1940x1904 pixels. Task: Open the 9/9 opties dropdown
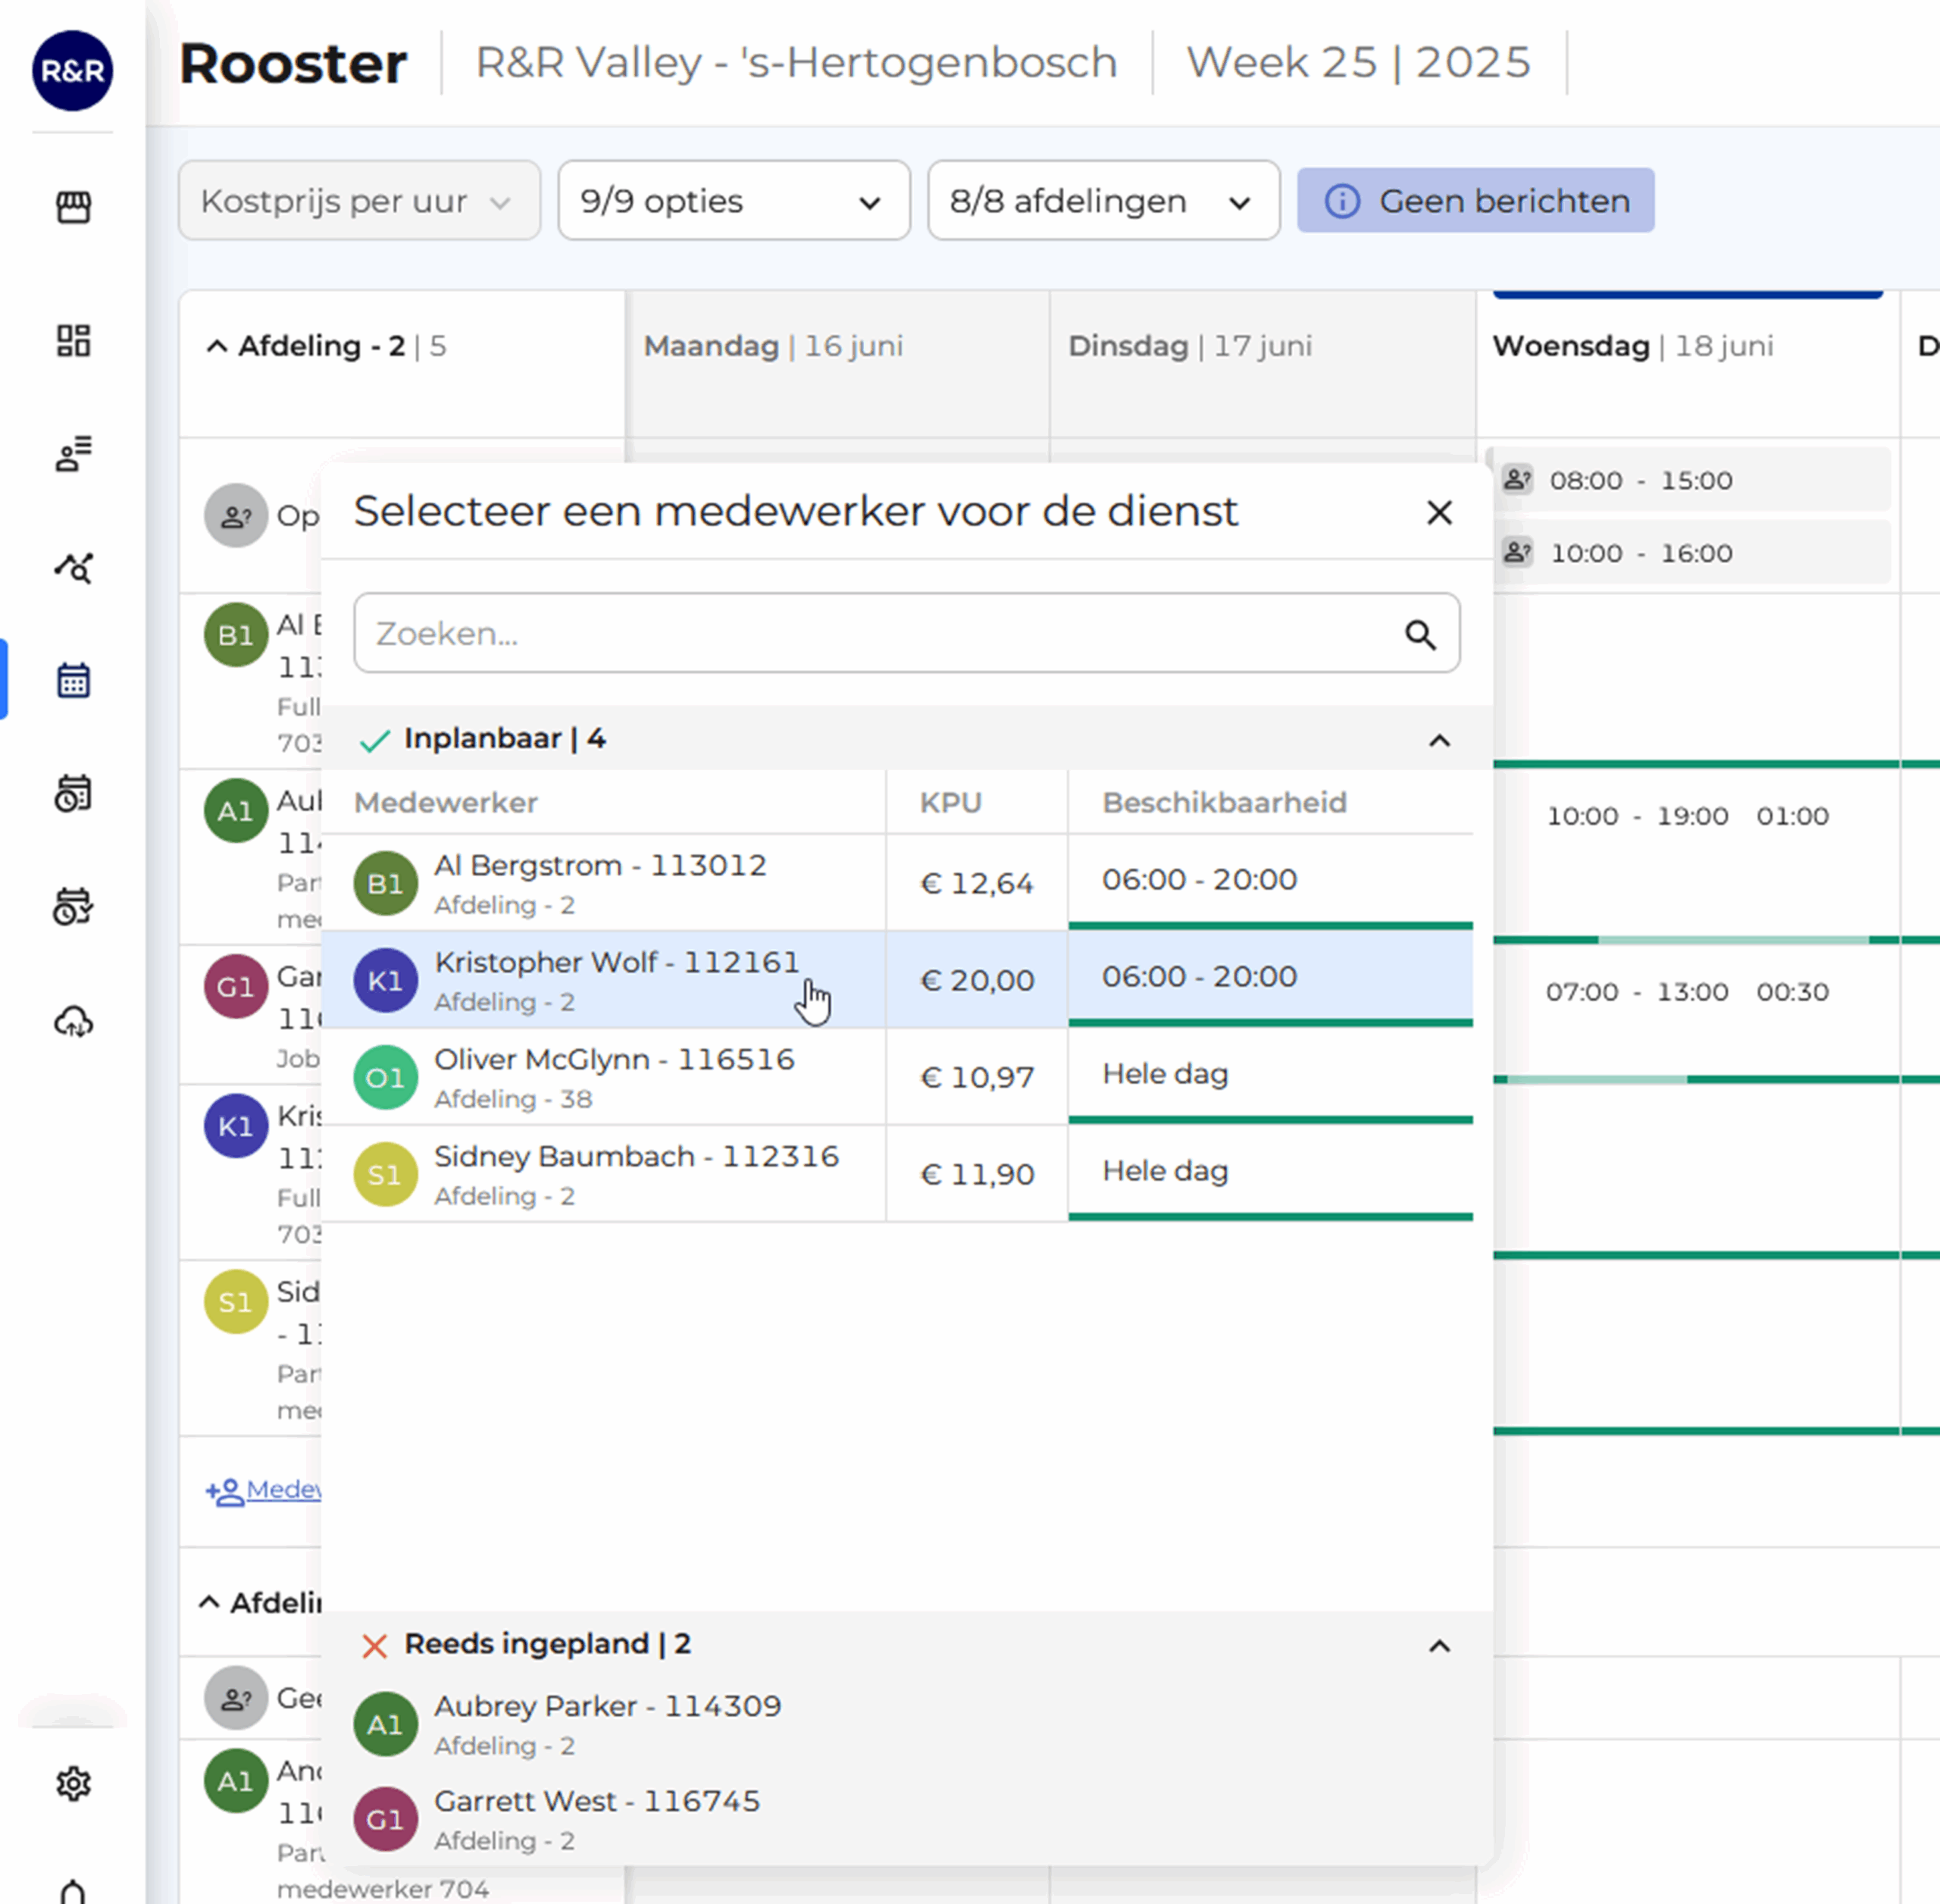(x=733, y=201)
